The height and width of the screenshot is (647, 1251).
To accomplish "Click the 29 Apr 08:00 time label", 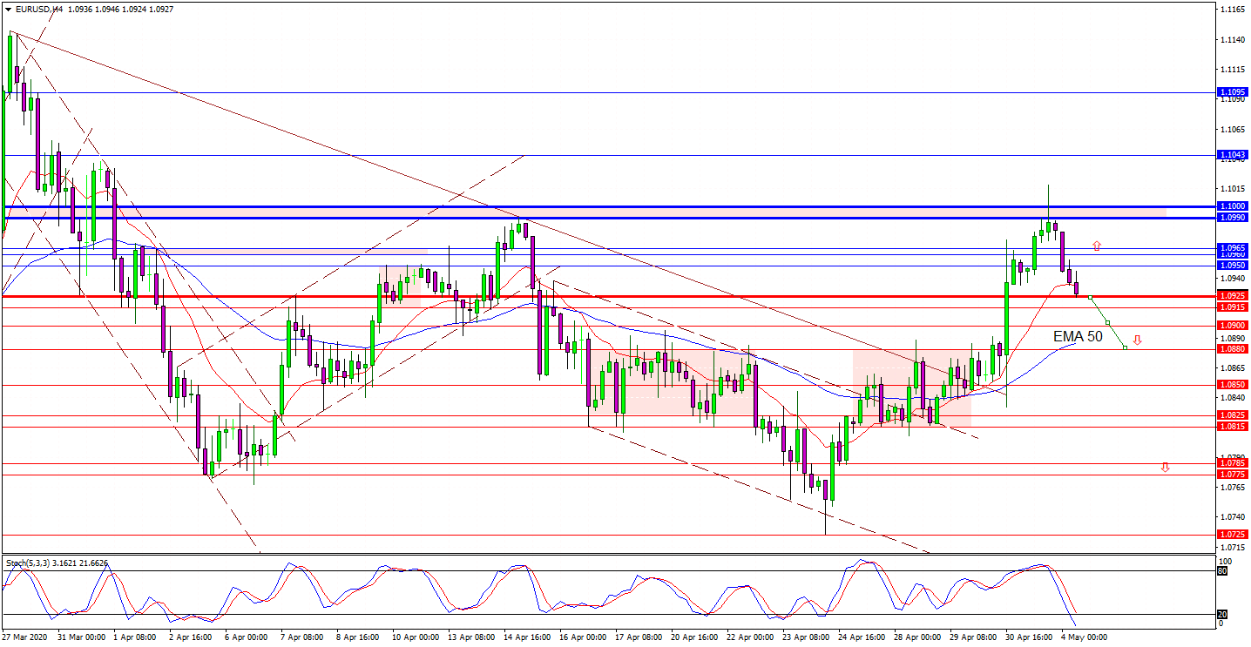I will 973,637.
